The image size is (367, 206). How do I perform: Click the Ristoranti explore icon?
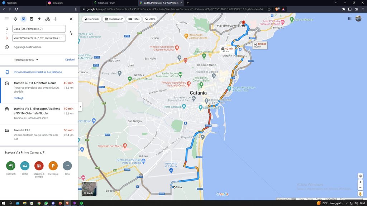click(11, 166)
